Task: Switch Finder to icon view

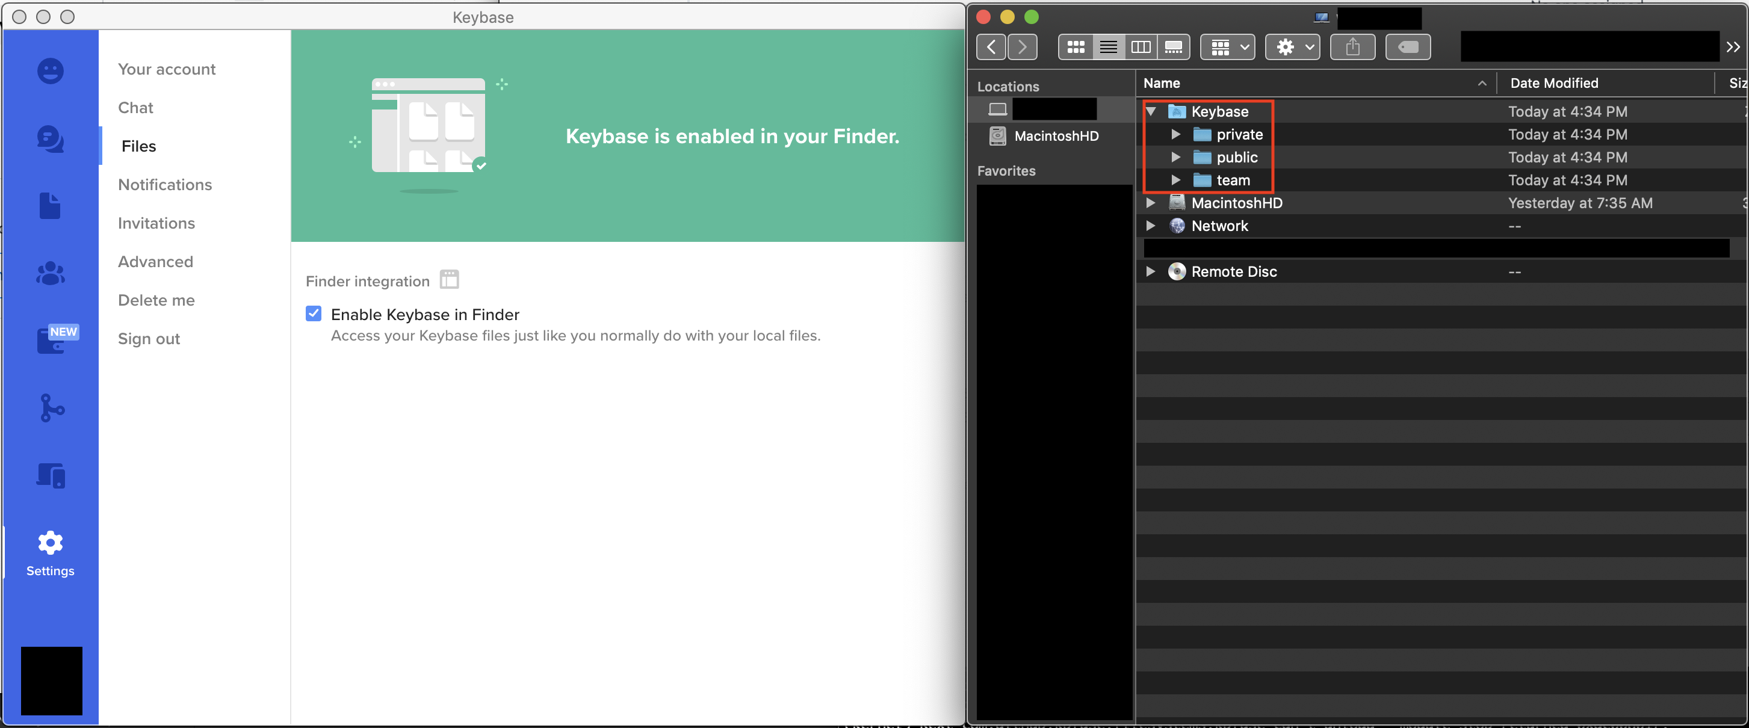Action: pos(1076,47)
